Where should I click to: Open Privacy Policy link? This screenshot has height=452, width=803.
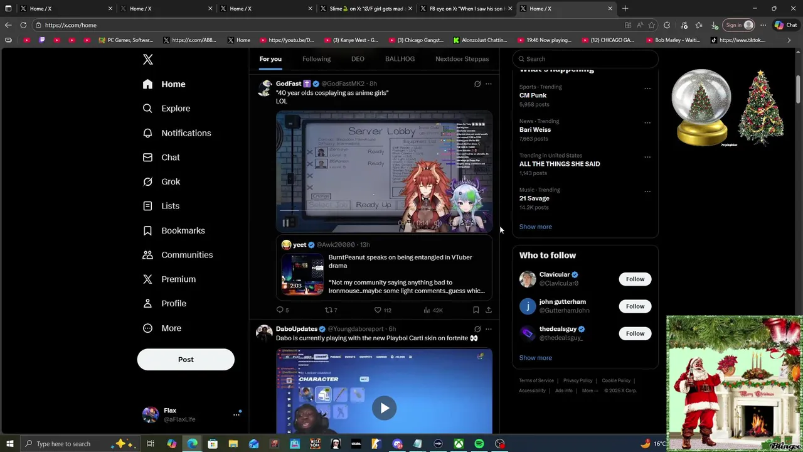point(578,380)
